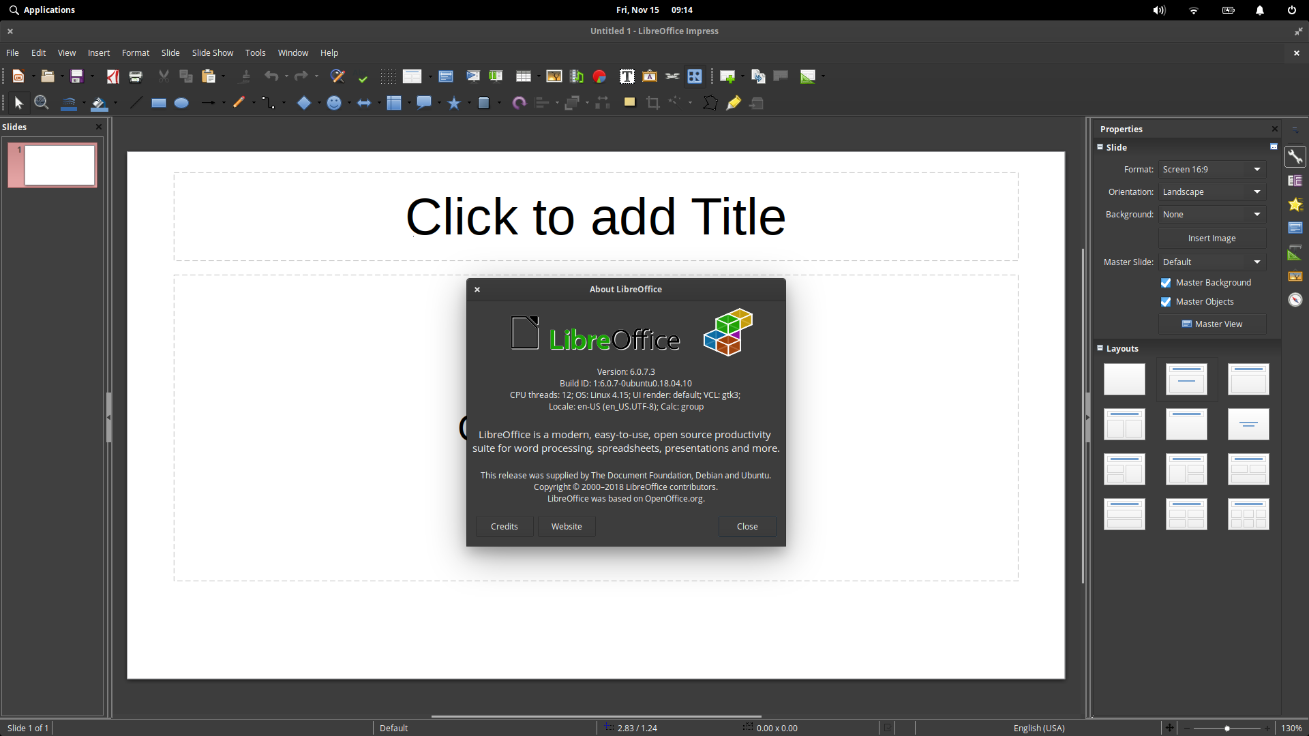
Task: Activate the Zoom & Pan magnifier tool
Action: tap(42, 103)
